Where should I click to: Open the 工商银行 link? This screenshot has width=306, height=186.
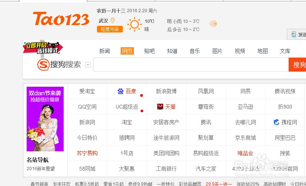coord(166,169)
